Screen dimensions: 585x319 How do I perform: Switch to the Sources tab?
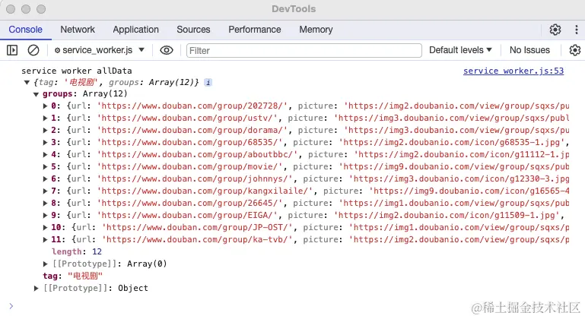tap(193, 30)
